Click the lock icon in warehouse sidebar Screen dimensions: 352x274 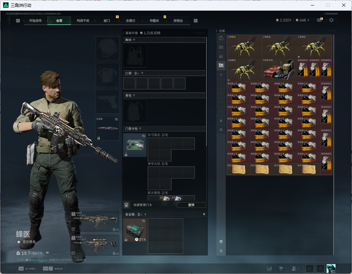click(x=221, y=120)
